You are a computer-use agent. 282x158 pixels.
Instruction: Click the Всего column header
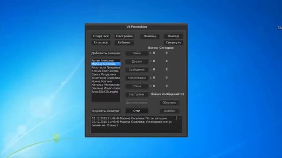coord(153,48)
